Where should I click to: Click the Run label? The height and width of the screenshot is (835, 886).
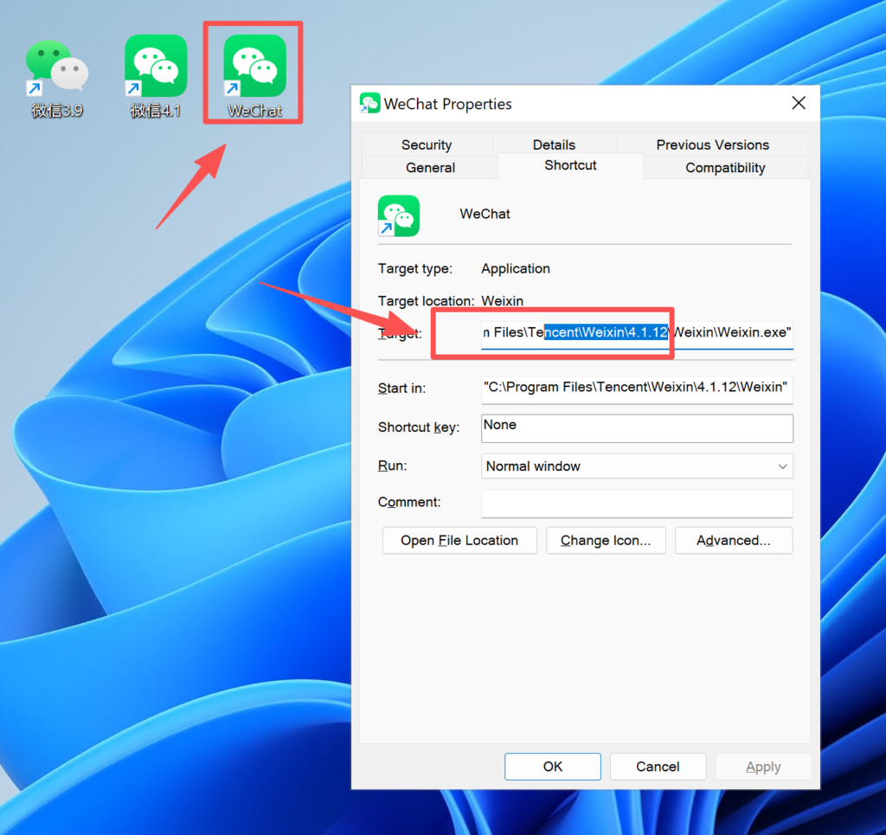pos(392,466)
